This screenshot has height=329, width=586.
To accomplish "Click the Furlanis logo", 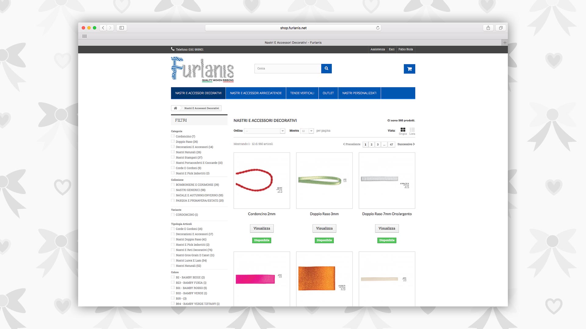I will point(202,69).
